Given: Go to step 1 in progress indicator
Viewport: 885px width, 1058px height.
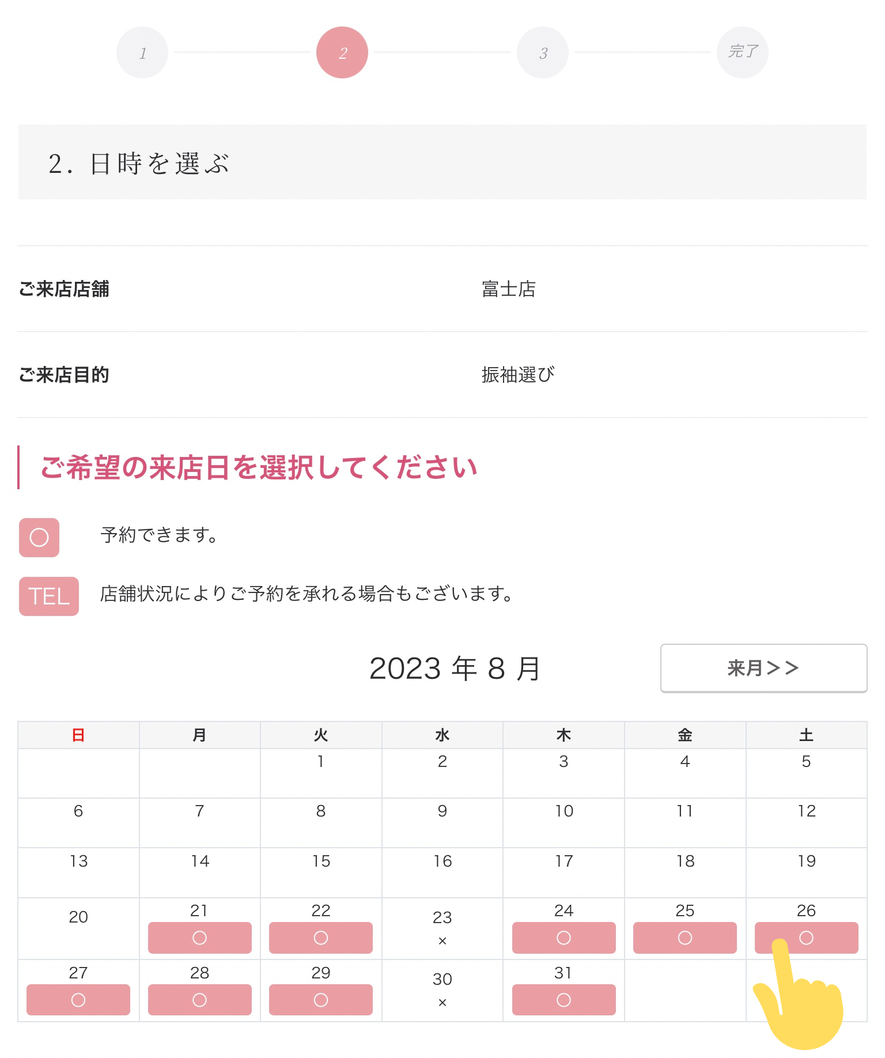Looking at the screenshot, I should (142, 52).
